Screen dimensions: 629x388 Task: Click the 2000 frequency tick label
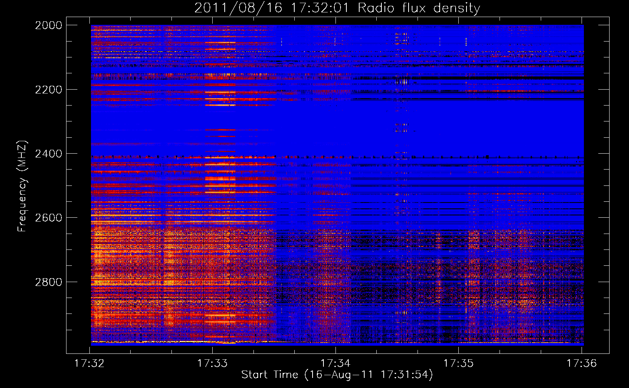(49, 25)
